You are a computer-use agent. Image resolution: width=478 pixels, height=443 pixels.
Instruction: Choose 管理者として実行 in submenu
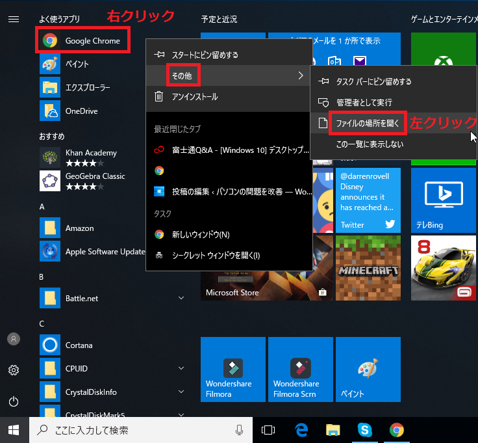394,102
